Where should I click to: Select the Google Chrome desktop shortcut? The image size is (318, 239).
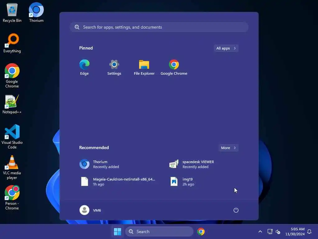[12, 76]
